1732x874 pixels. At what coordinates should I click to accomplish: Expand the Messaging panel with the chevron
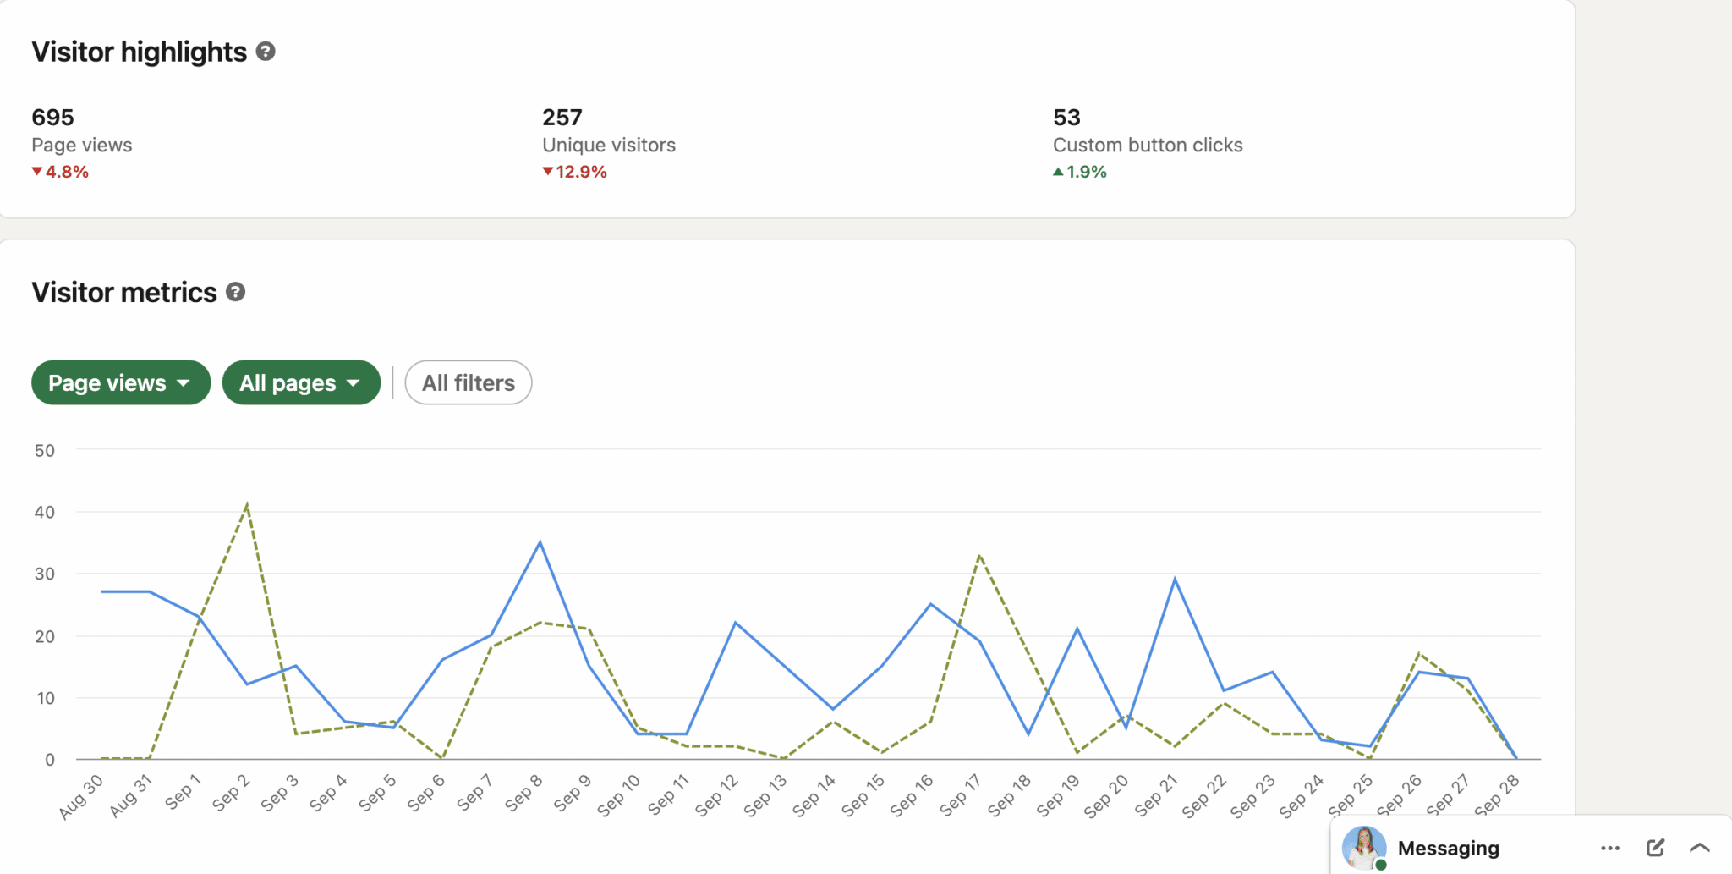(1698, 847)
